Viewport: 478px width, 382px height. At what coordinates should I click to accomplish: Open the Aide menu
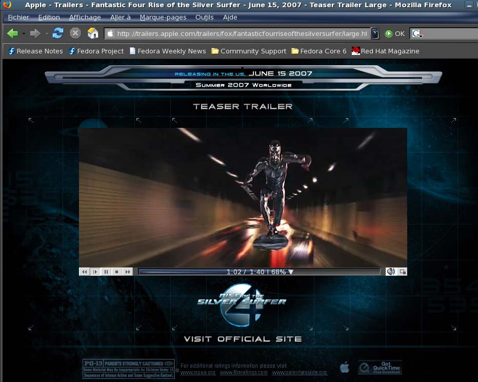[230, 17]
